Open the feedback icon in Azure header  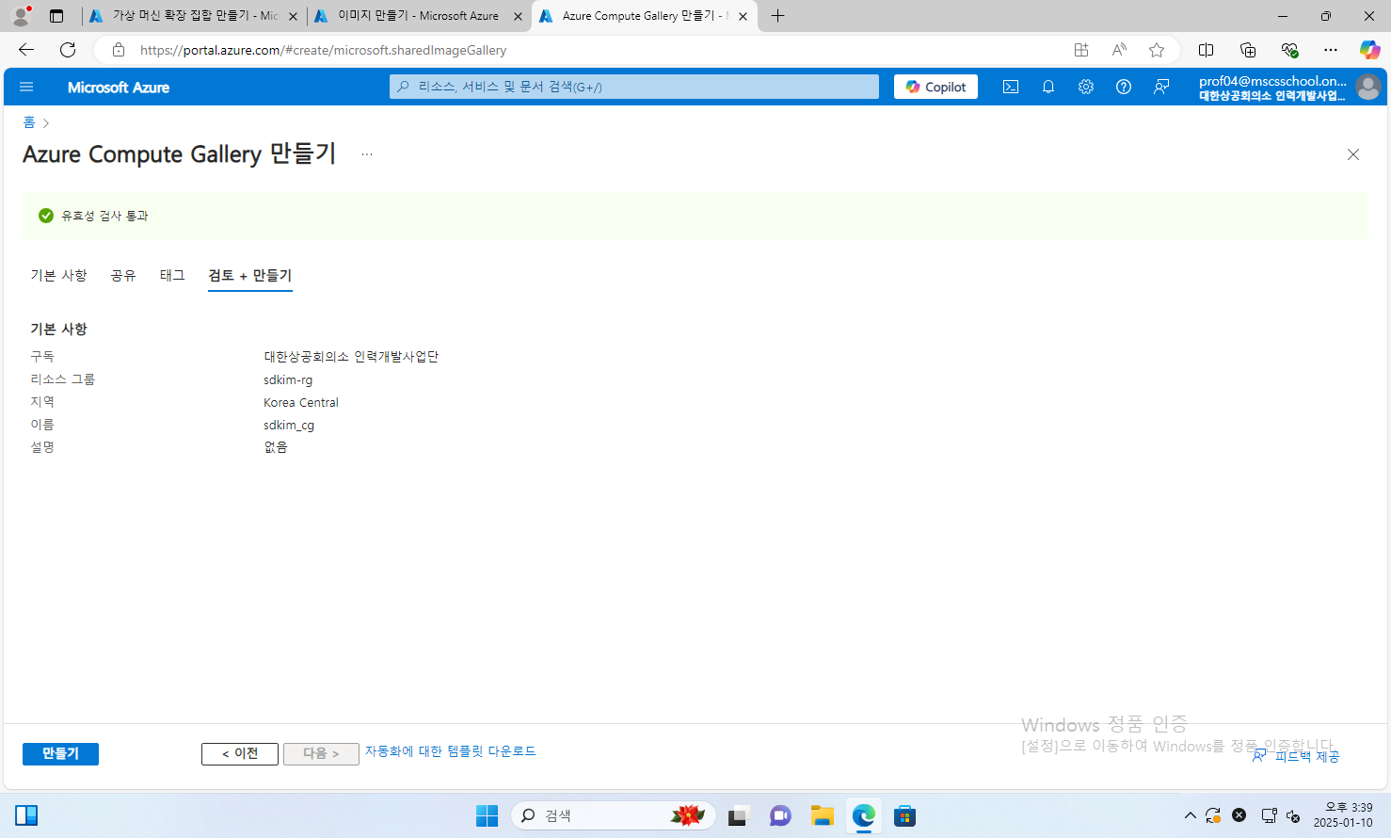click(x=1161, y=87)
